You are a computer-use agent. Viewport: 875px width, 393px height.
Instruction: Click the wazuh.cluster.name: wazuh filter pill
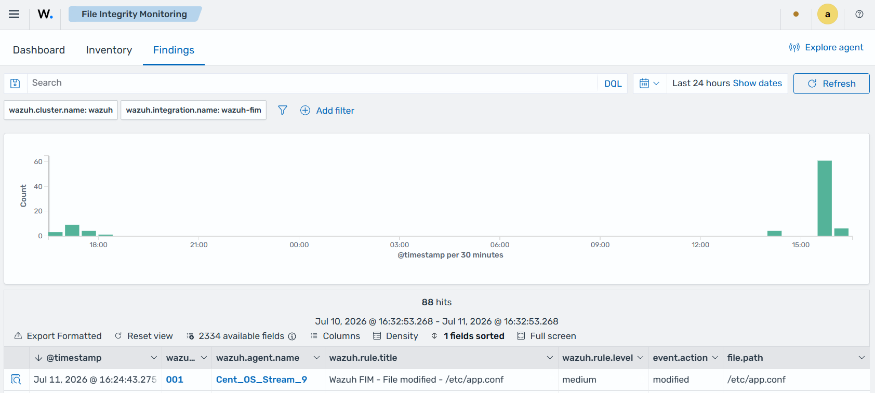(61, 110)
